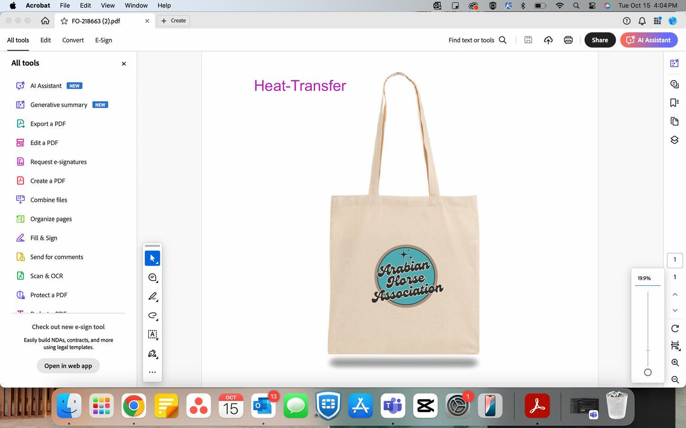Star the FO-218663 (2).pdf file
The height and width of the screenshot is (428, 686).
tap(64, 21)
